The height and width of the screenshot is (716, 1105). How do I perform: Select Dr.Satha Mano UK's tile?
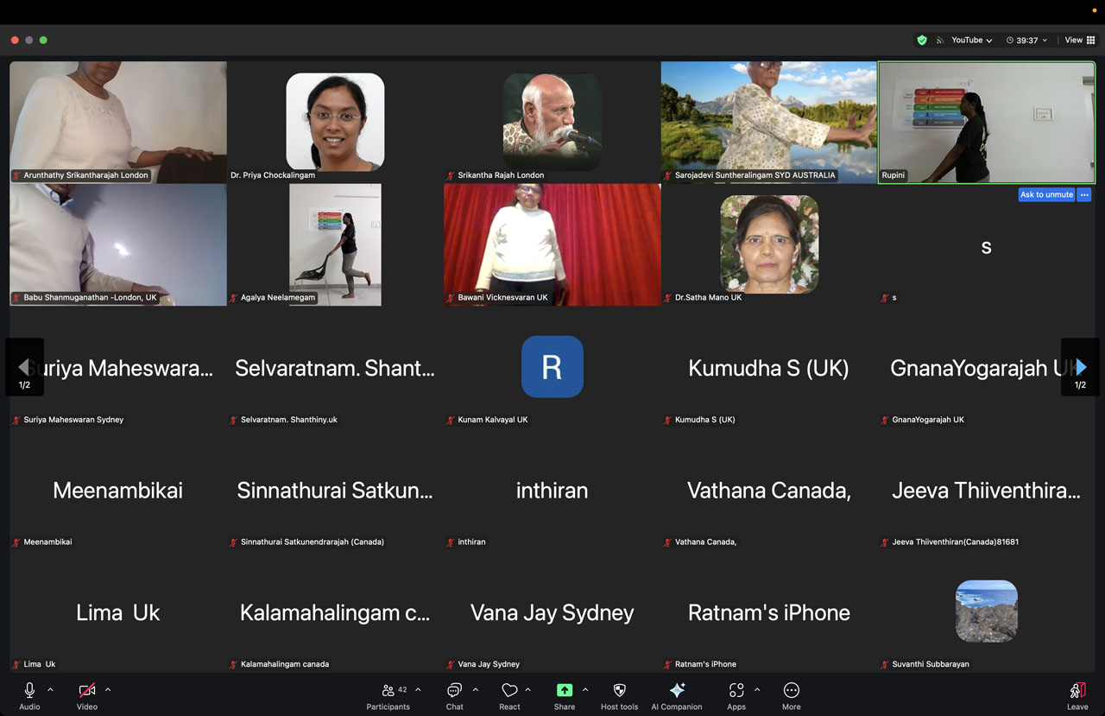point(769,244)
